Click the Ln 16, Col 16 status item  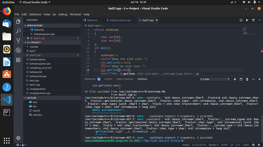[199, 145]
